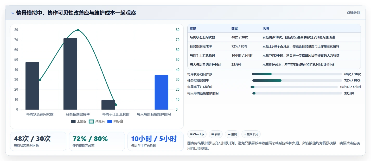Viewport: 371px width, 161px height.
Task: Click the green line point at value 5
Action: 116,105
